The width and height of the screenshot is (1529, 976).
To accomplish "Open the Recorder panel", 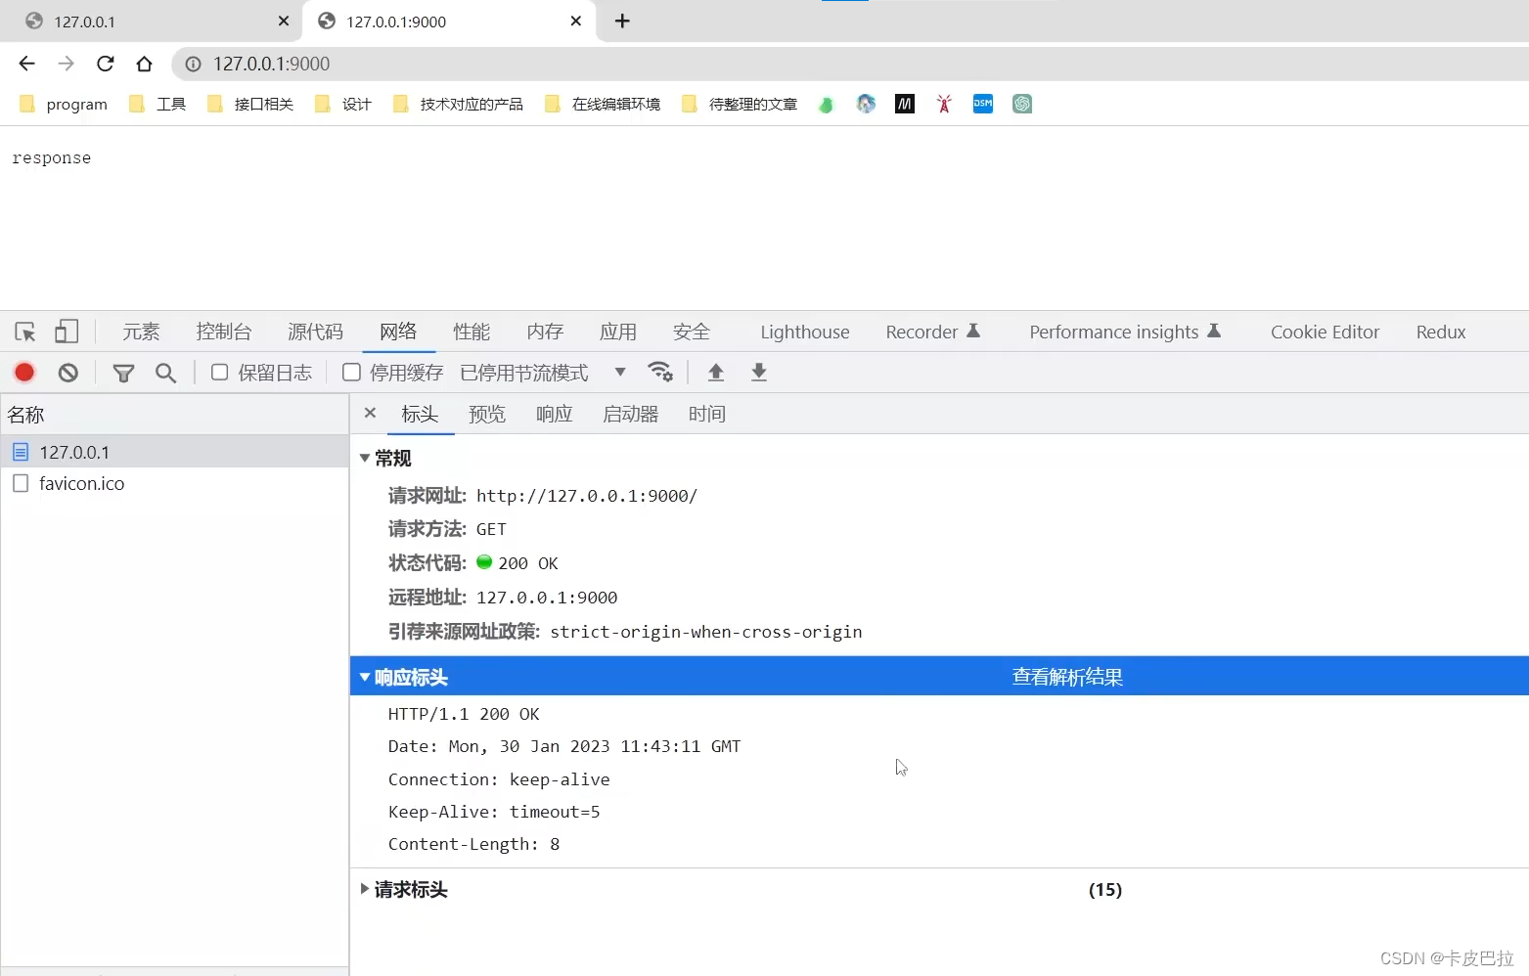I will point(933,332).
